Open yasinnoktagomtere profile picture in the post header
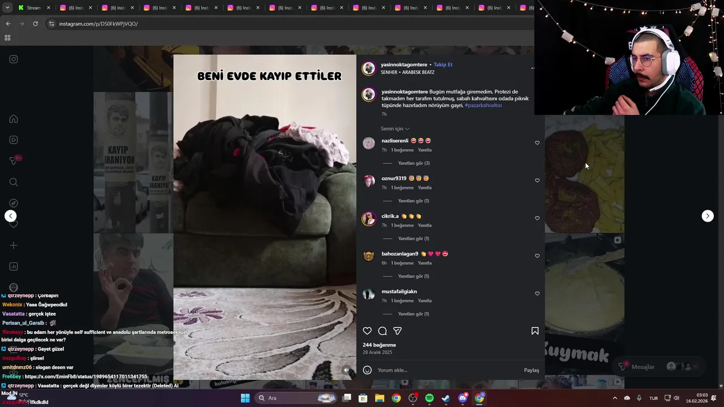 pyautogui.click(x=369, y=68)
